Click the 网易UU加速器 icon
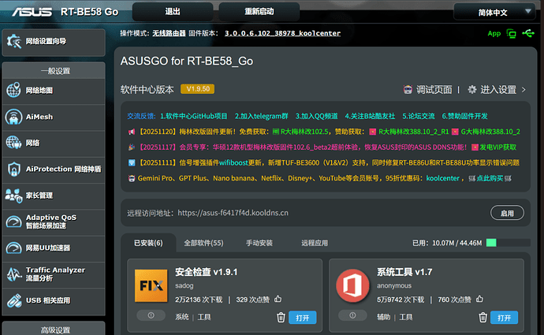Viewport: 544px width, 335px height. click(14, 248)
